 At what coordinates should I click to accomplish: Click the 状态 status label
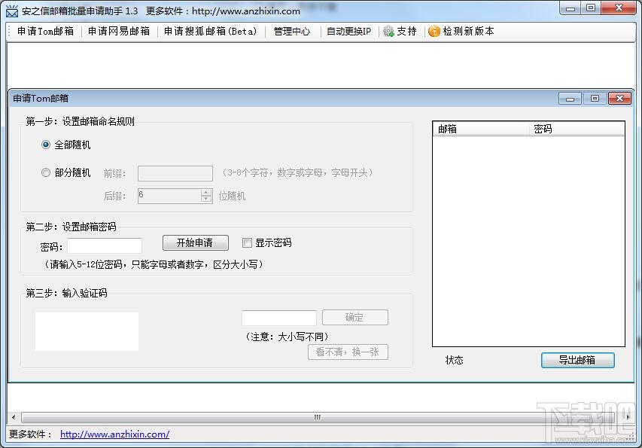(454, 360)
